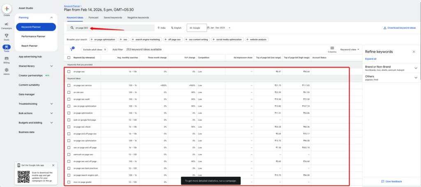Click the Give feedback icon link

[391, 181]
